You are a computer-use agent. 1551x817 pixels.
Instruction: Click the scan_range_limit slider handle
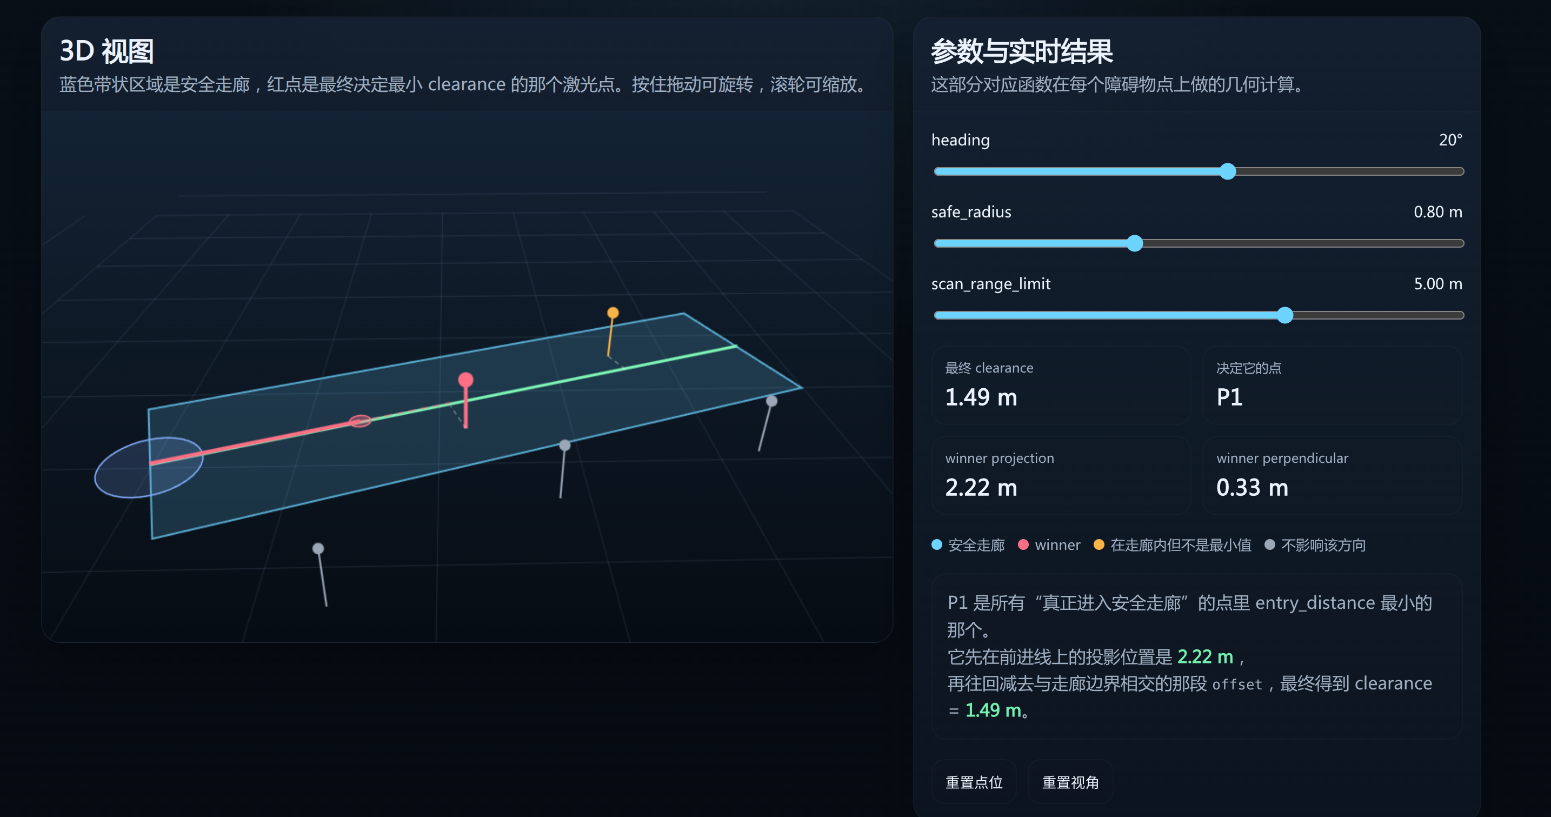pyautogui.click(x=1285, y=315)
